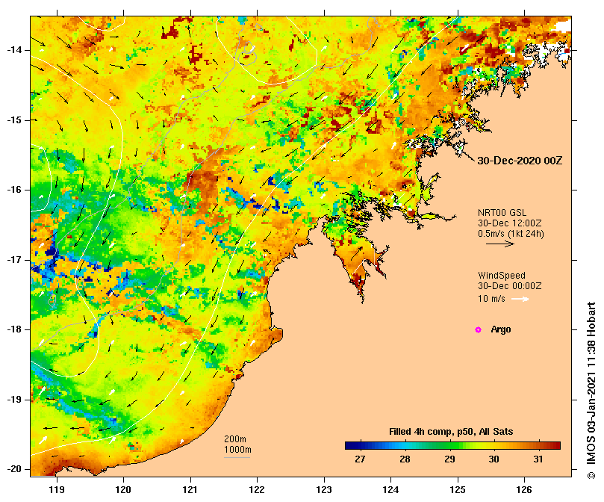Click latitude axis label '-15'
Viewport: 604px width, 502px height.
14,120
